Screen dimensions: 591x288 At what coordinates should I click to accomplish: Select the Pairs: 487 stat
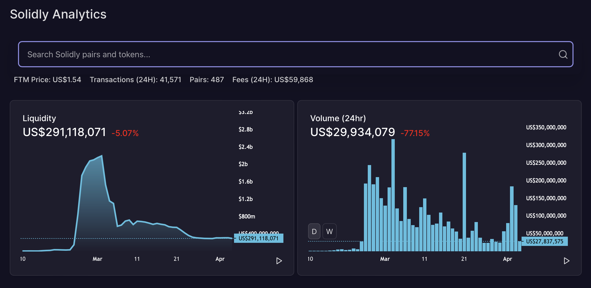pyautogui.click(x=207, y=80)
